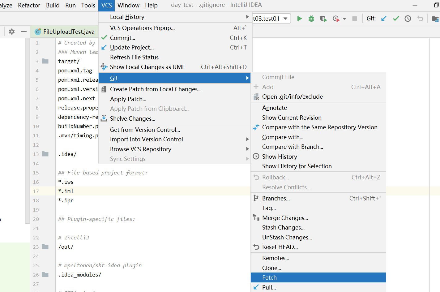
Task: Select UnStash Changes...
Action: 318,237
